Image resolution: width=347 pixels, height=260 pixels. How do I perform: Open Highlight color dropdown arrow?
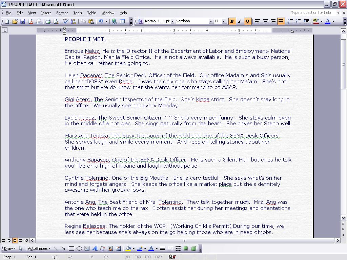click(322, 21)
